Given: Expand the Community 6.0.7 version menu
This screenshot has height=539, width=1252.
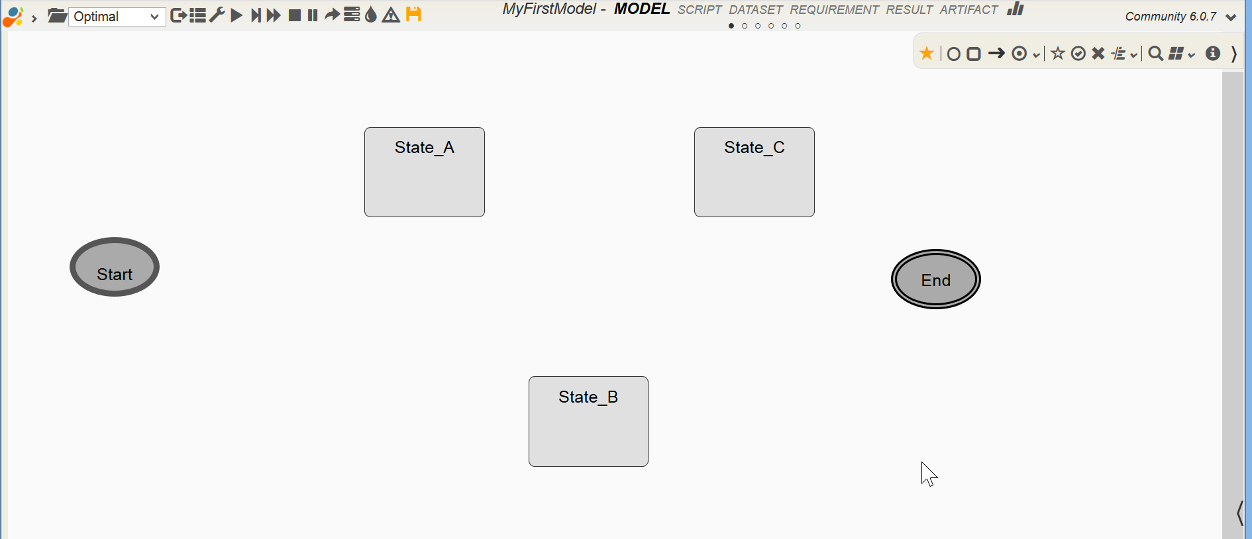Looking at the screenshot, I should (x=1231, y=17).
